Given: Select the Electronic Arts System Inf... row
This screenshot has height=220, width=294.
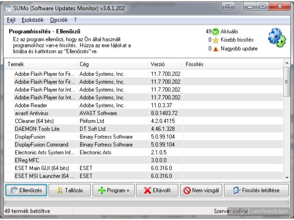Looking at the screenshot, I should (x=144, y=152).
